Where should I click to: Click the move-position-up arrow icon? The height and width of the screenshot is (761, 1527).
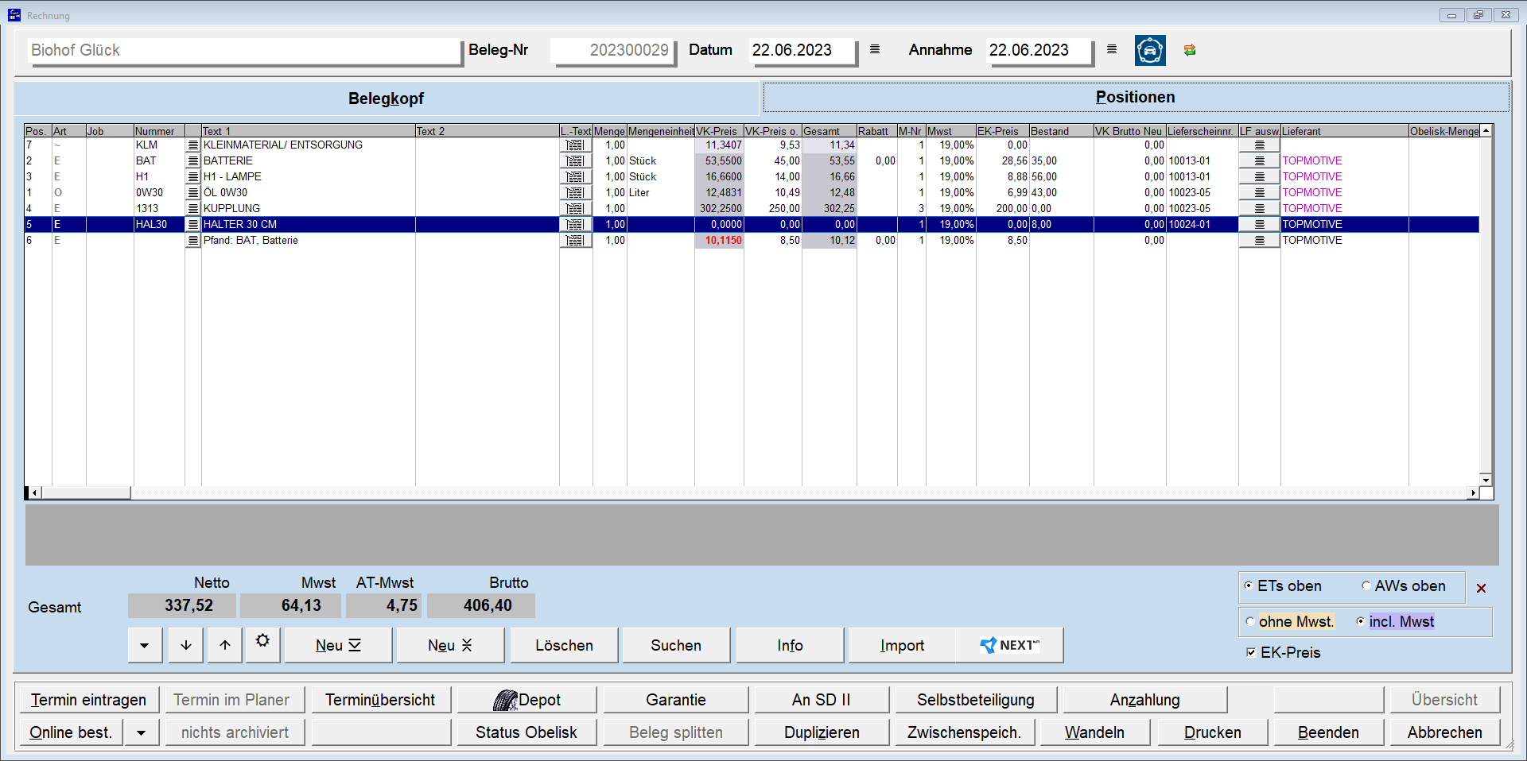point(223,644)
